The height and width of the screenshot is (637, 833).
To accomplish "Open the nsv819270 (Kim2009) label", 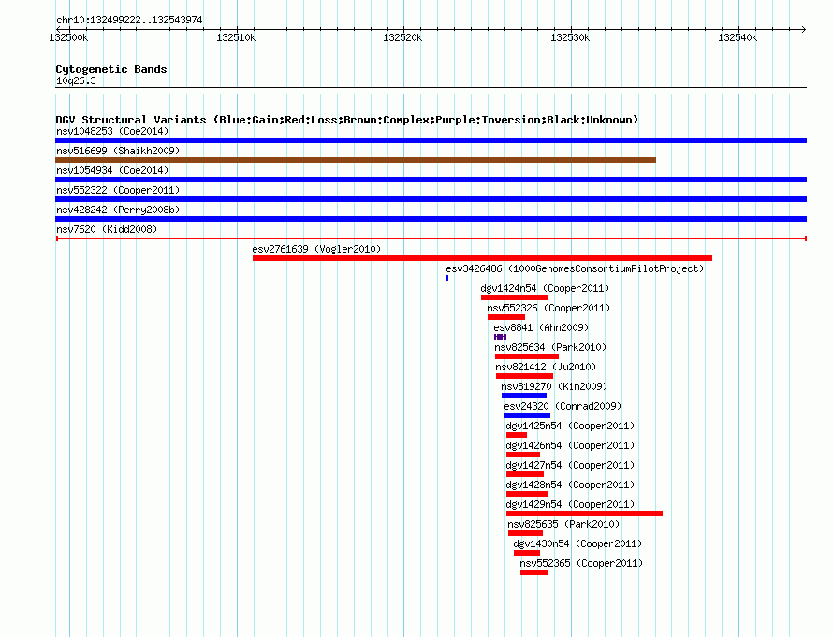I will point(554,386).
